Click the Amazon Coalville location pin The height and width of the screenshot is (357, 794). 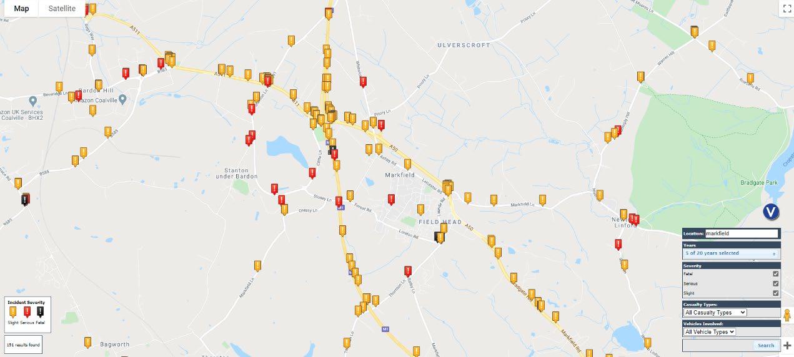click(122, 99)
